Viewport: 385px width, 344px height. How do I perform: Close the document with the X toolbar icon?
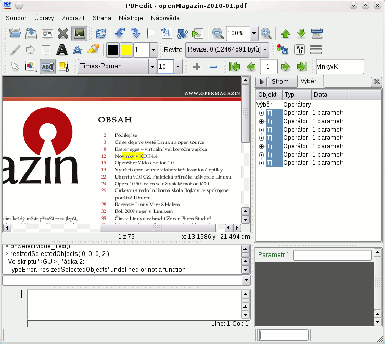pyautogui.click(x=63, y=33)
